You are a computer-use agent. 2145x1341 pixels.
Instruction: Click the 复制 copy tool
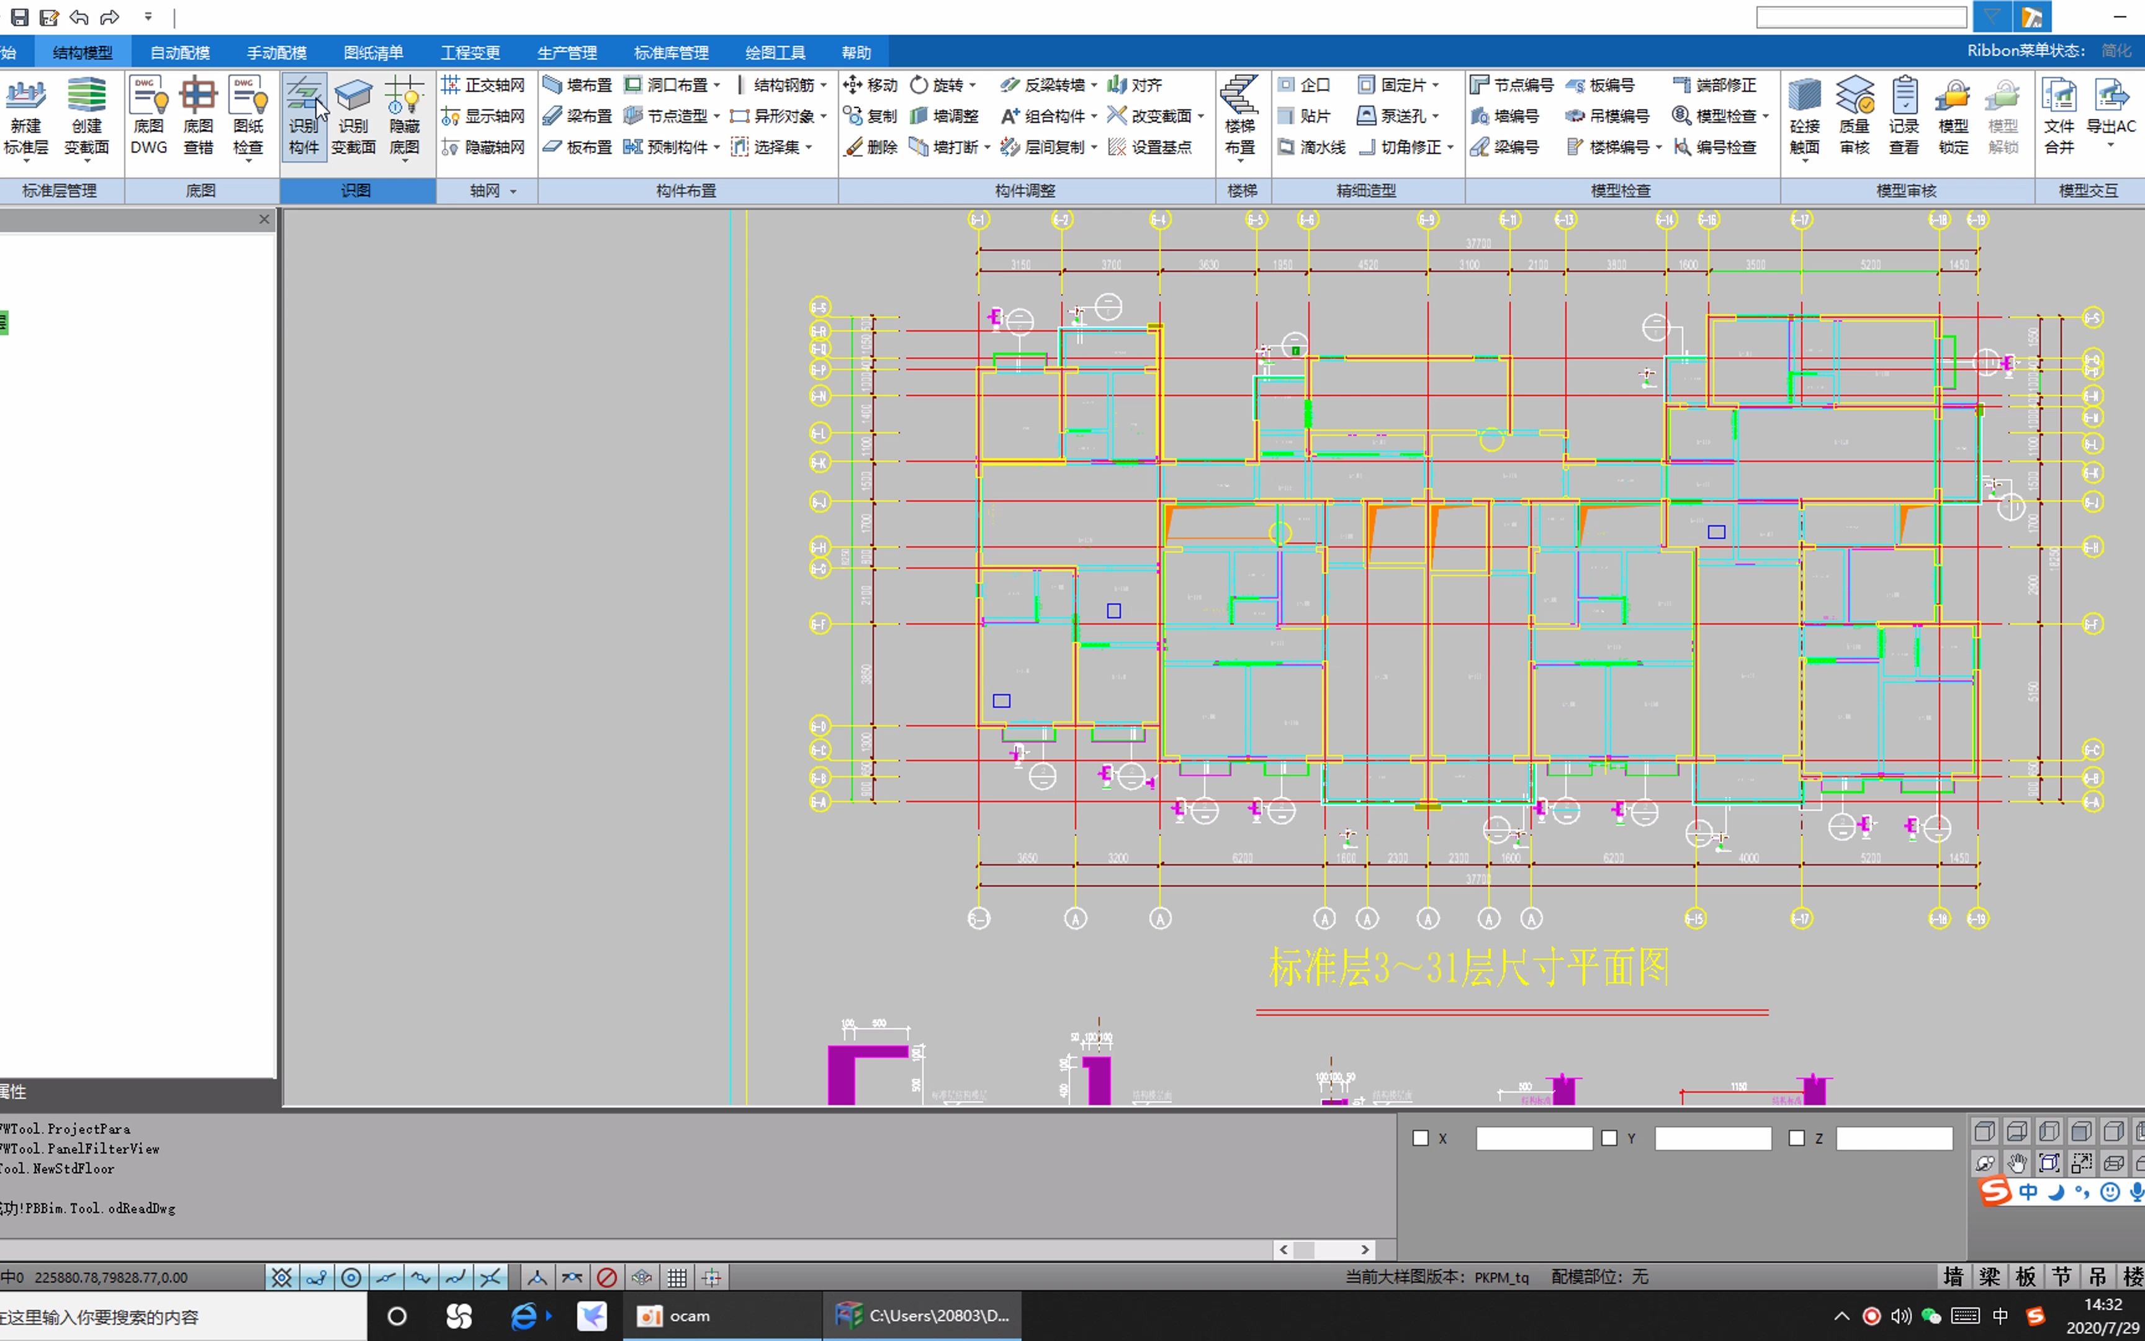[870, 116]
